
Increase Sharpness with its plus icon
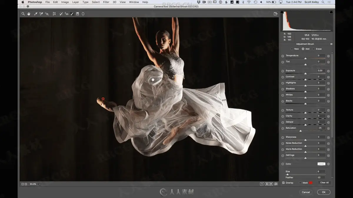[x=328, y=138]
